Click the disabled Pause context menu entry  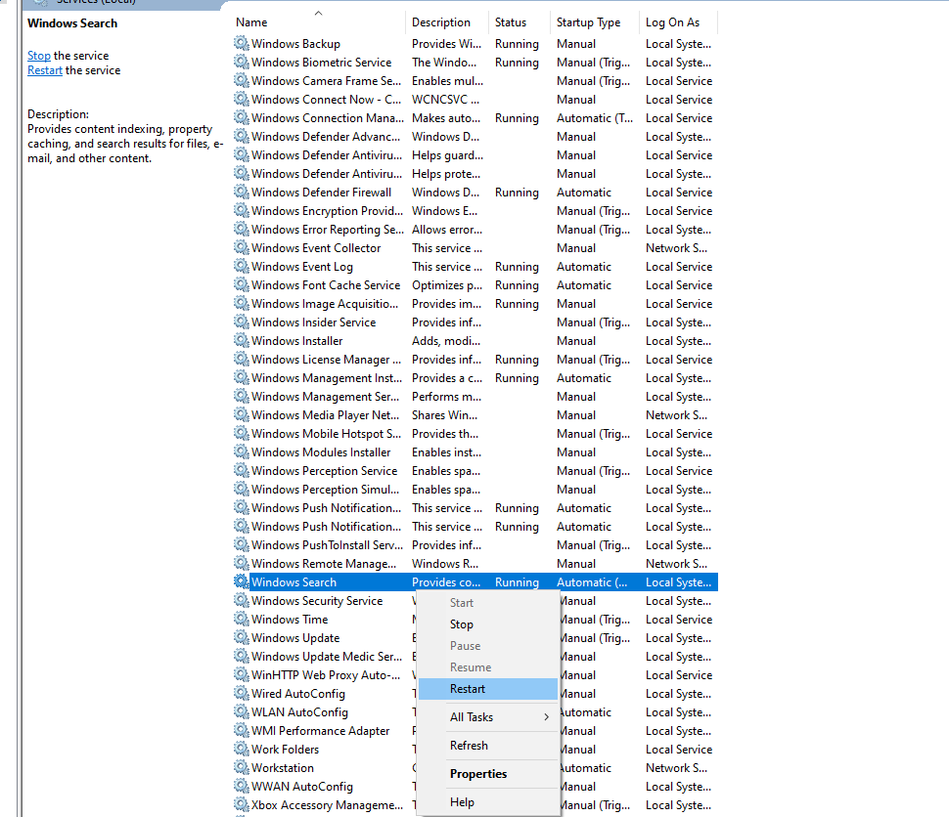pos(487,646)
